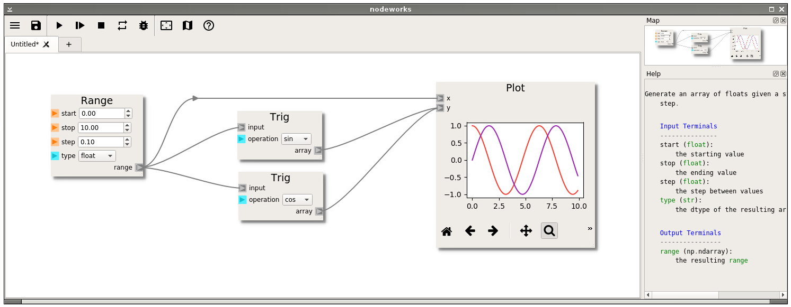
Task: Open help with question mark icon
Action: click(209, 25)
